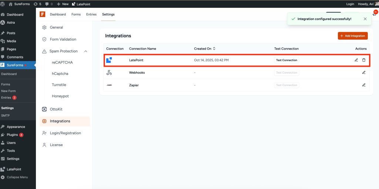The width and height of the screenshot is (379, 189).
Task: Open SureForms submenu Dashboard link
Action: click(9, 74)
